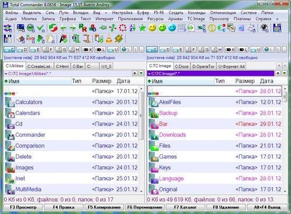Open left panel favorites star button
This screenshot has height=214, width=291.
134,73
